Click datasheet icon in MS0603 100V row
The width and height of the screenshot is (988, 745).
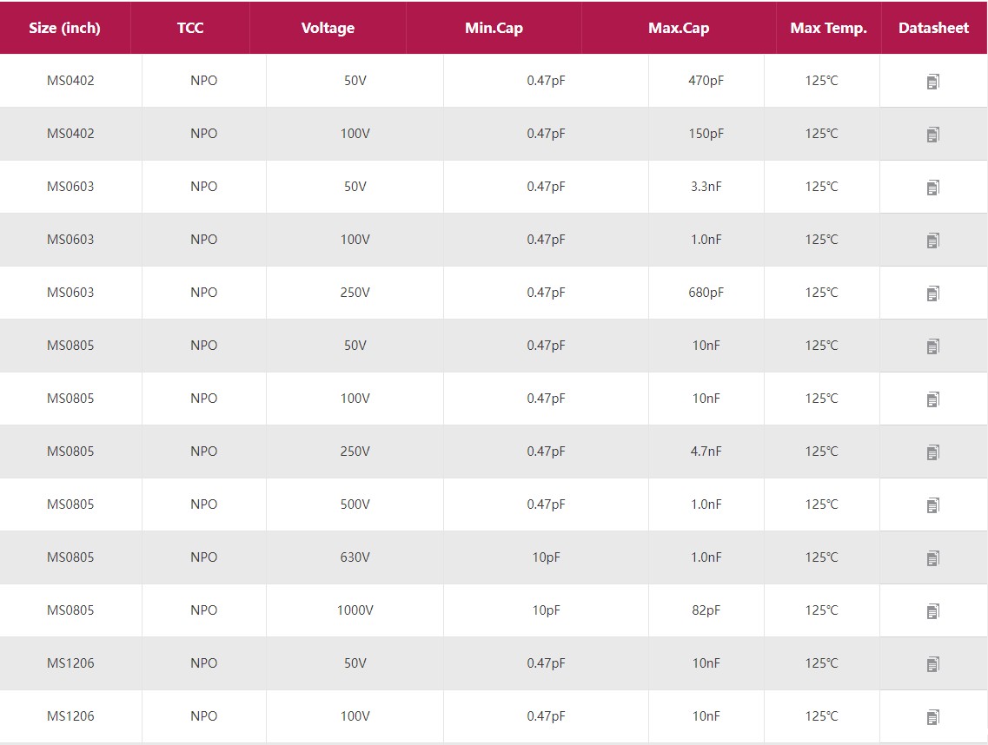(932, 241)
